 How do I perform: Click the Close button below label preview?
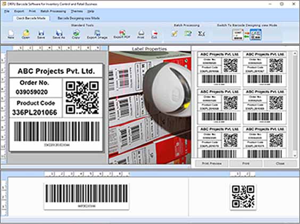tap(280, 163)
